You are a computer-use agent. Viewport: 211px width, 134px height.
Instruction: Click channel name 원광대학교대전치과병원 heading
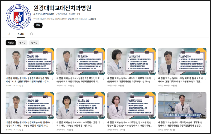point(62,8)
